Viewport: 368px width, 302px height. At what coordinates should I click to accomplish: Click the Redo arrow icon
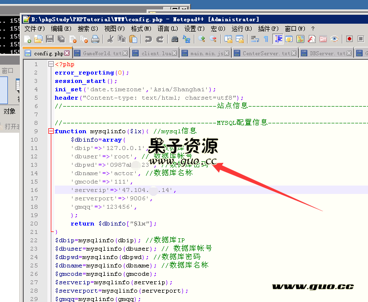click(x=160, y=39)
